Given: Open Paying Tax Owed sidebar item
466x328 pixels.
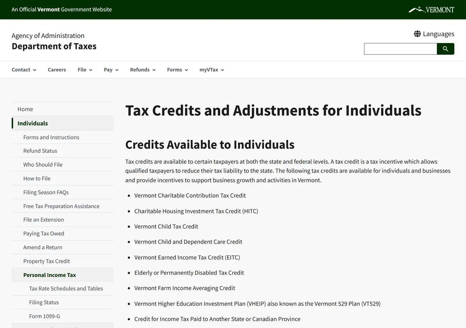Looking at the screenshot, I should [x=63, y=234].
